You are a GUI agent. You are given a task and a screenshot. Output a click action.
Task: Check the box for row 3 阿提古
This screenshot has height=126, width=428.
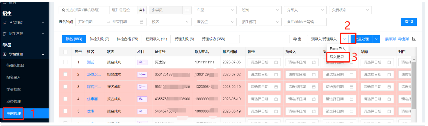coord(65,87)
